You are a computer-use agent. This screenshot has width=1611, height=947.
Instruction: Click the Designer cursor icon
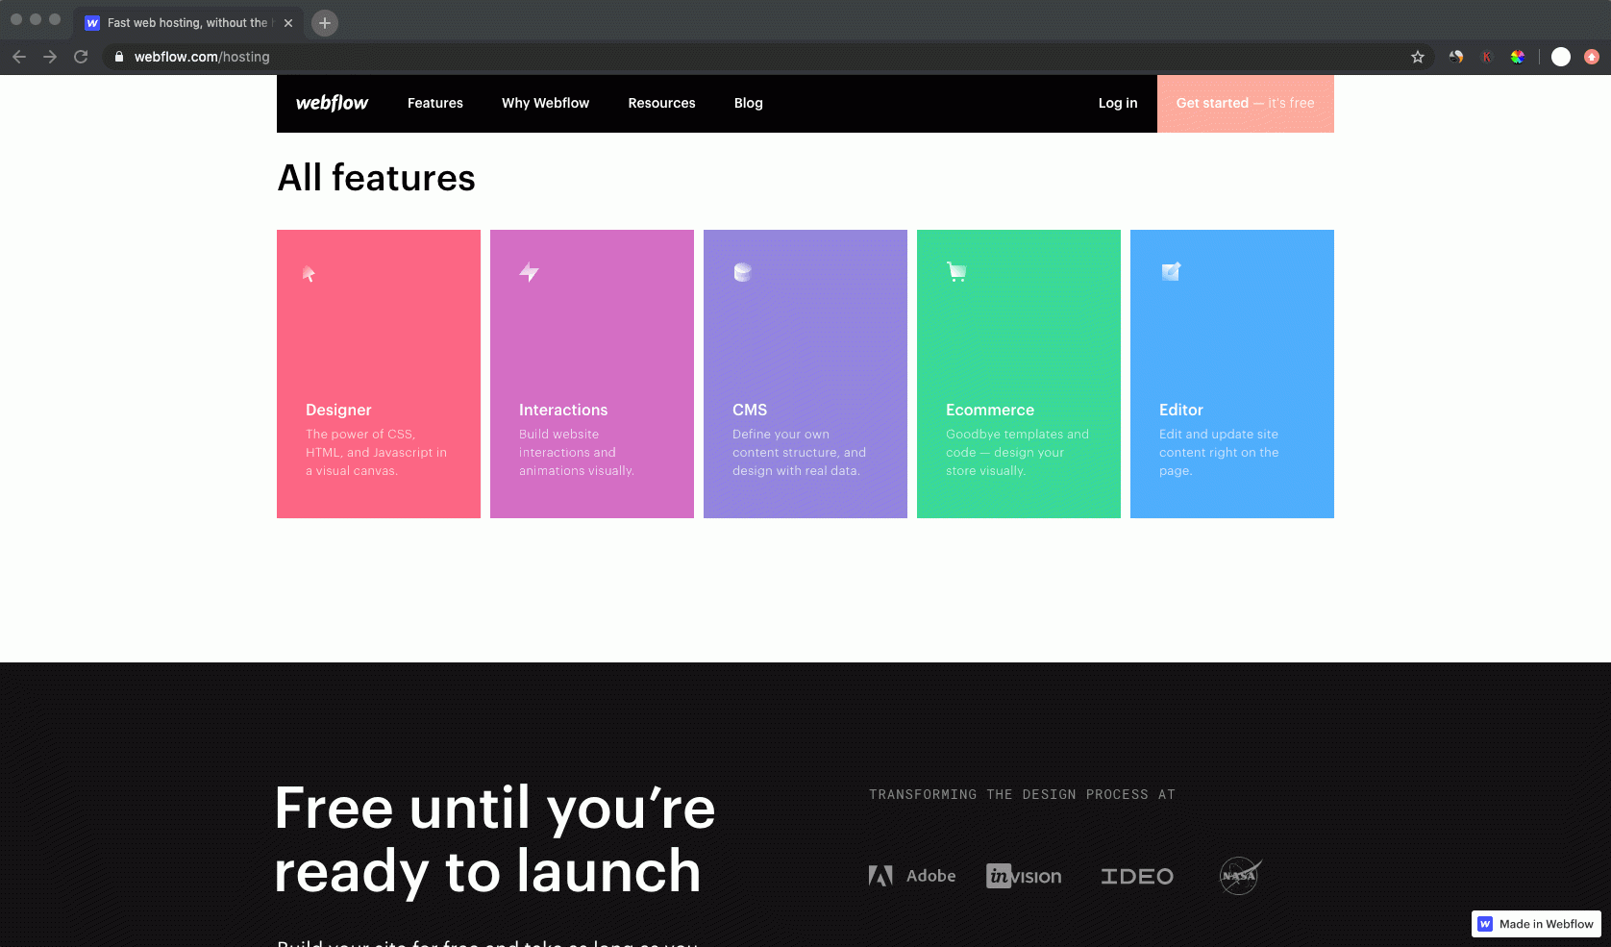tap(309, 274)
